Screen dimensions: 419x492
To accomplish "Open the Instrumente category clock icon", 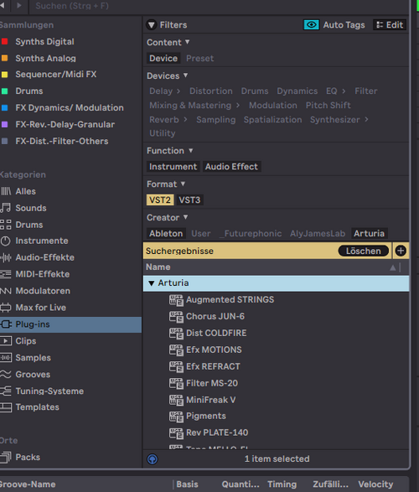I will 6,241.
